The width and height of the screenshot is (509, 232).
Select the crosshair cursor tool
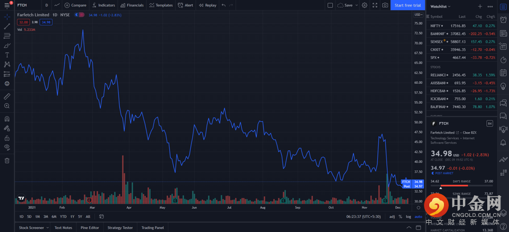pos(7,17)
